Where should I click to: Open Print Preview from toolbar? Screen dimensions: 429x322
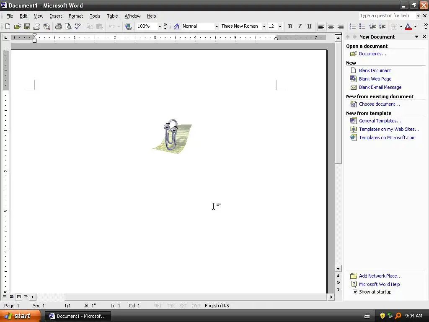pos(68,26)
